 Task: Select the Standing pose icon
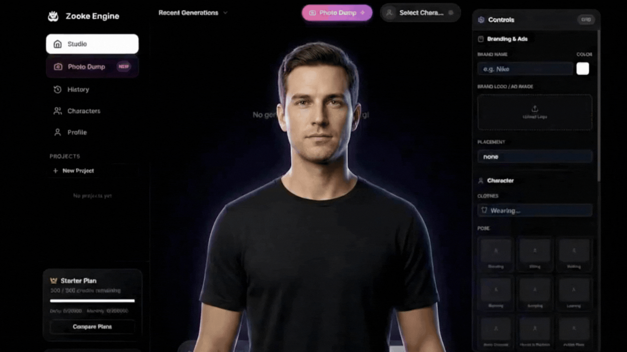496,251
